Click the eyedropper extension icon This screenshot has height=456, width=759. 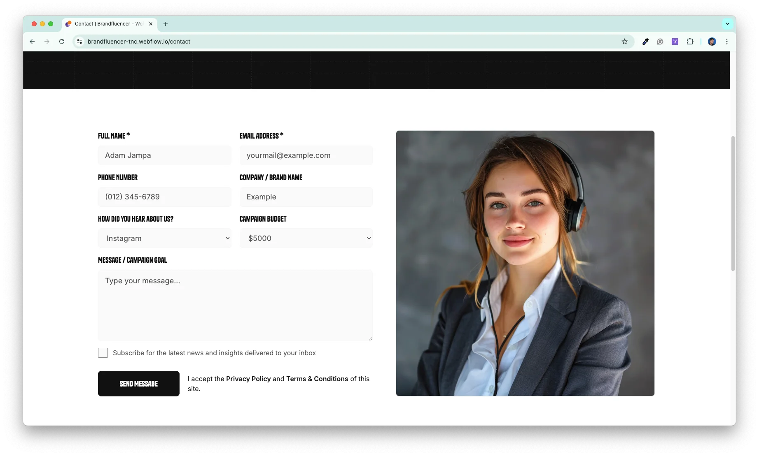(x=645, y=42)
